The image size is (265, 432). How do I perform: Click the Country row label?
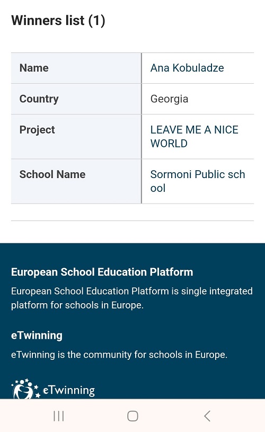[39, 99]
